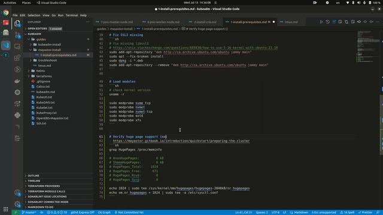The width and height of the screenshot is (383, 215).
Task: Open the Explorer view in activity bar
Action: (x=17, y=23)
